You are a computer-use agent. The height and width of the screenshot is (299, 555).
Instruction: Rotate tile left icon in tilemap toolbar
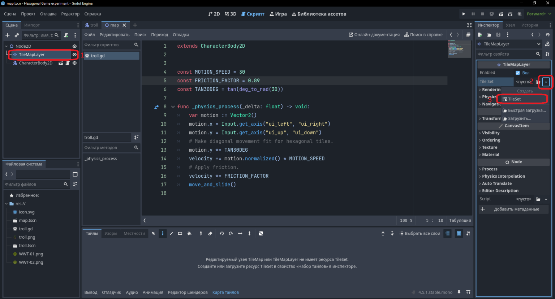click(x=222, y=234)
